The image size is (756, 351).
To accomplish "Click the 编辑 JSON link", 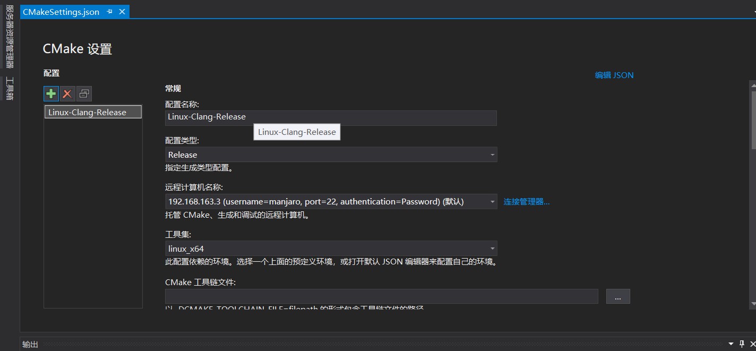I will pos(614,75).
